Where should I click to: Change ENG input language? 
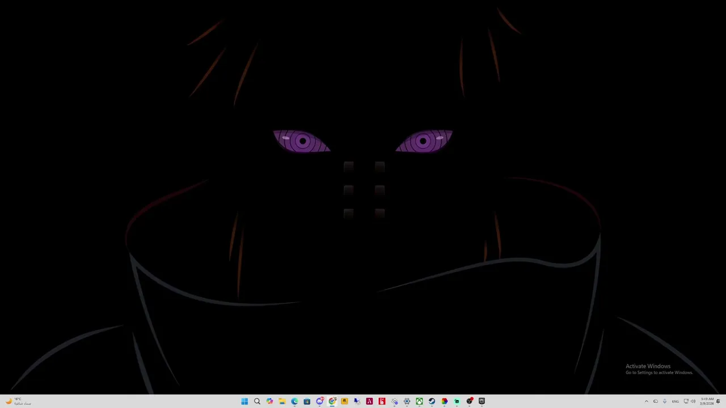click(x=676, y=401)
